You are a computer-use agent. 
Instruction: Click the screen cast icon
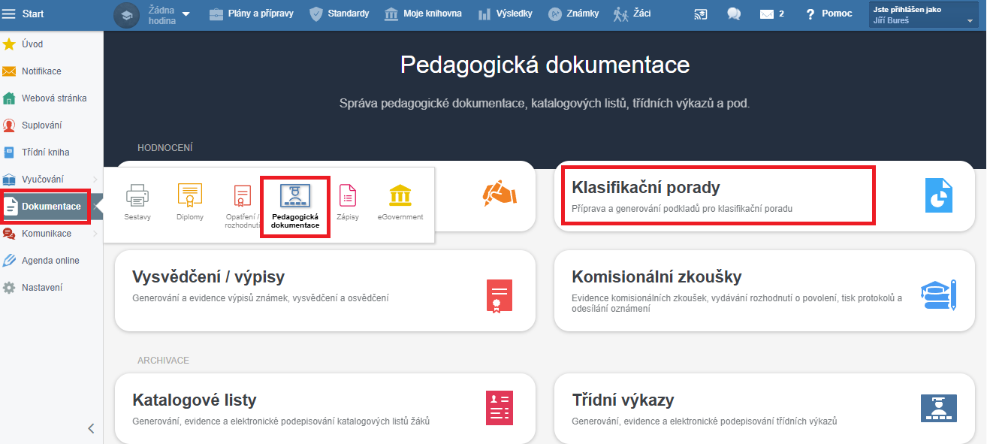(700, 14)
